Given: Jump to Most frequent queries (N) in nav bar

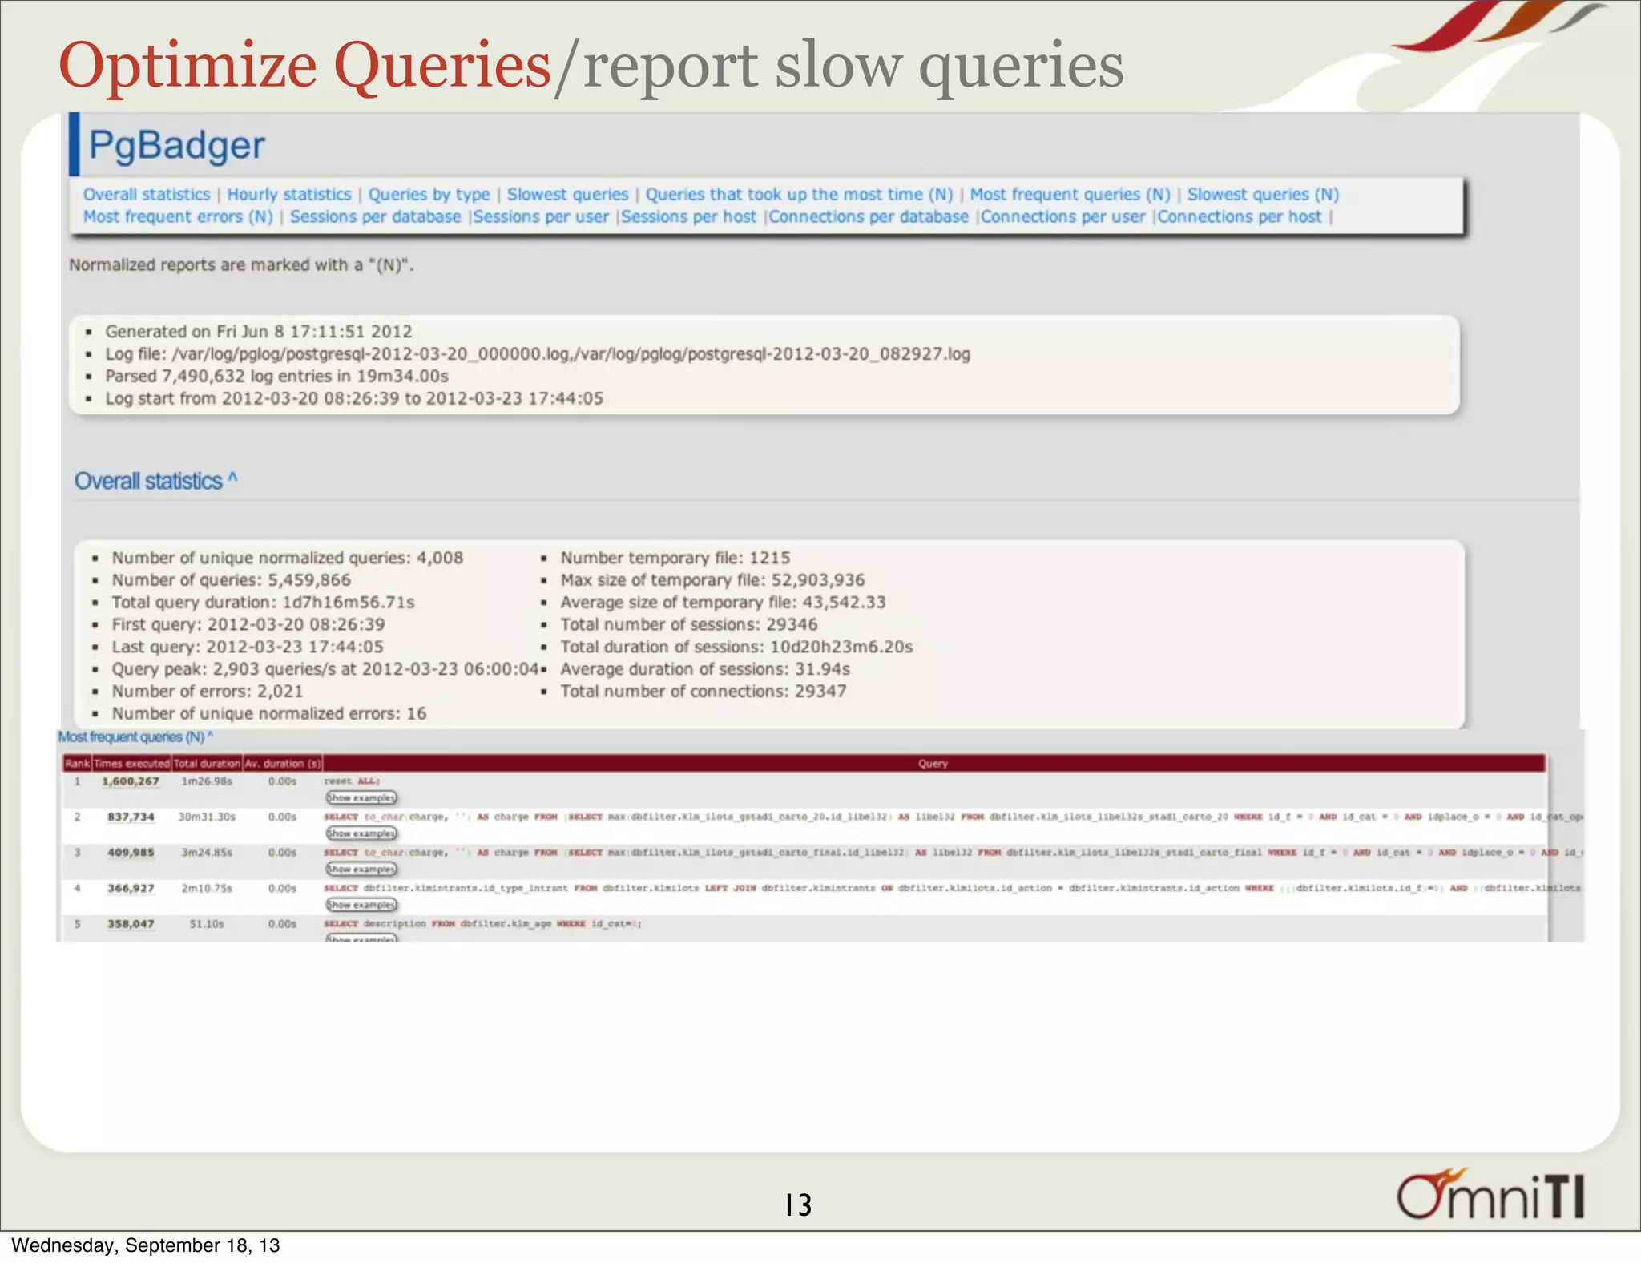Looking at the screenshot, I should pos(1070,195).
